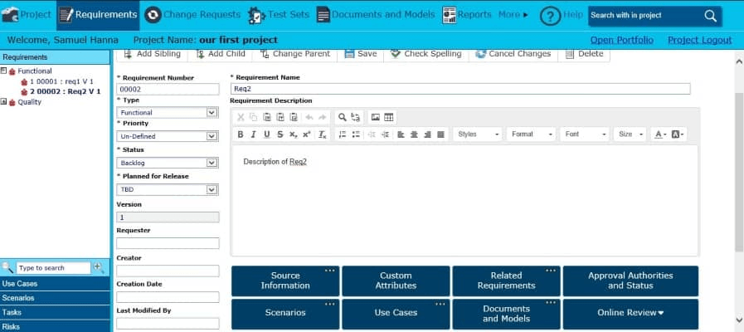Viewport: 744px width, 332px height.
Task: Click the Requirement Name field
Action: point(460,89)
